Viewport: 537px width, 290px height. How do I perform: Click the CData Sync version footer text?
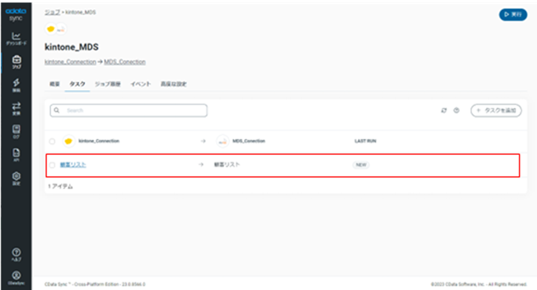95,284
